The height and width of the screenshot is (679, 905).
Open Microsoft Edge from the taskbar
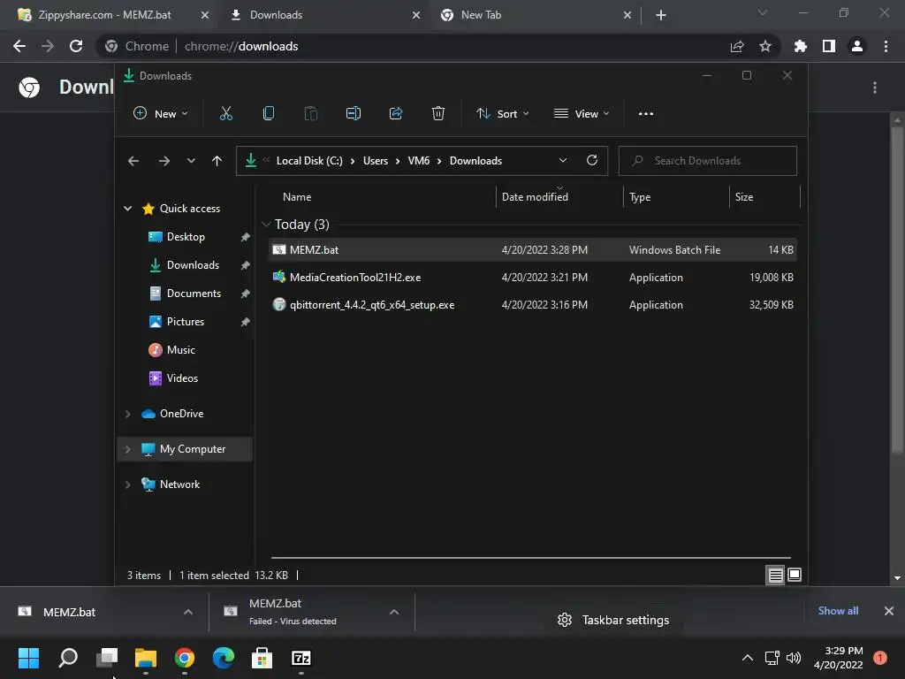coord(224,658)
